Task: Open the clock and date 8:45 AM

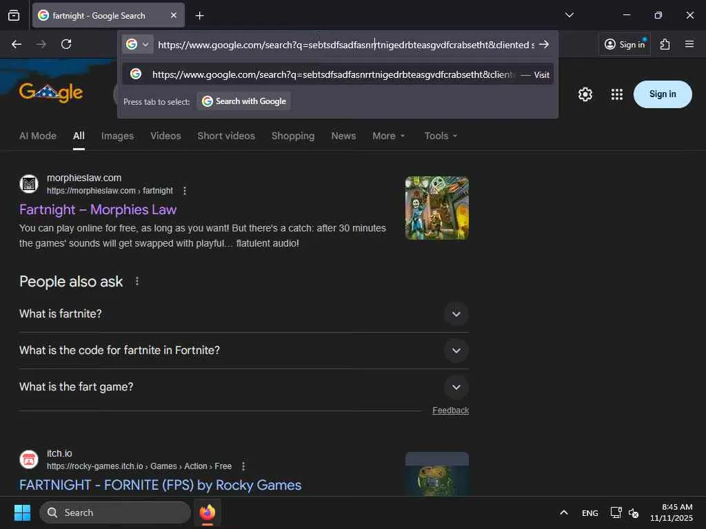Action: point(671,512)
